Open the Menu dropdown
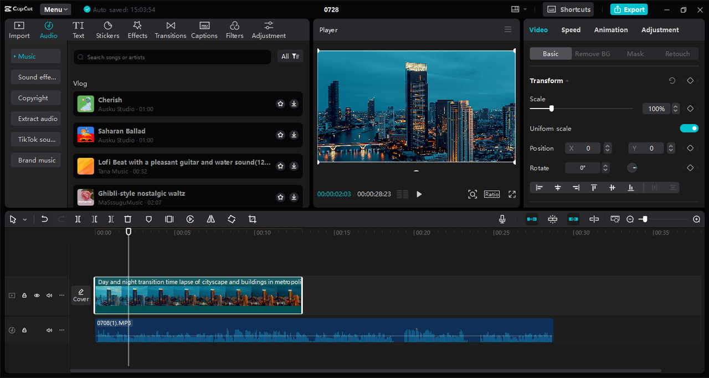The width and height of the screenshot is (709, 378). [55, 9]
